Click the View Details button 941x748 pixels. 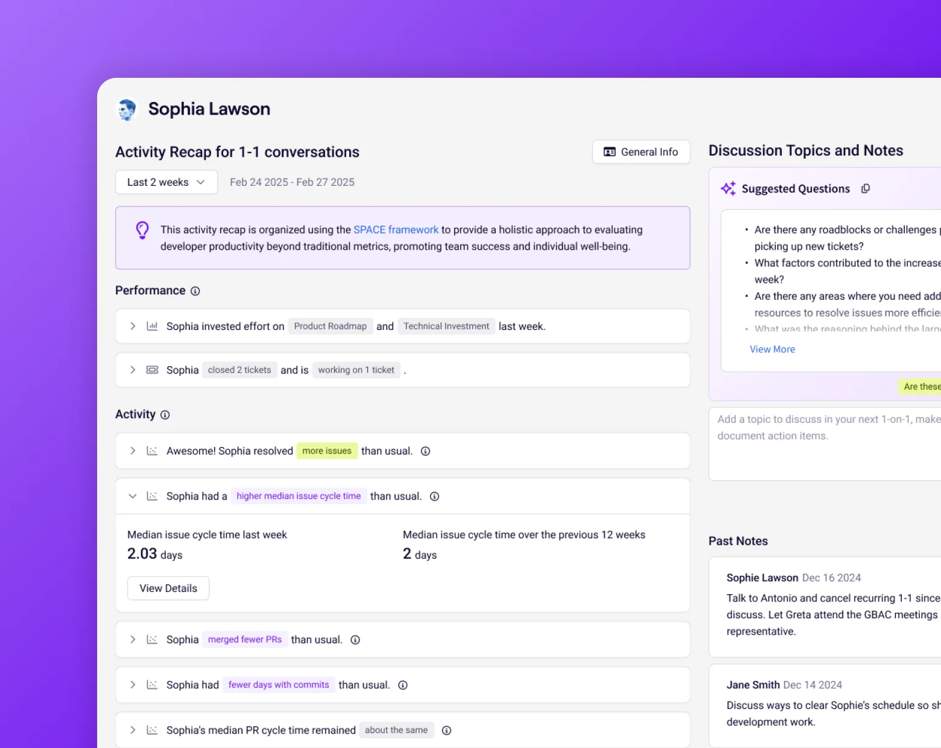pos(168,588)
